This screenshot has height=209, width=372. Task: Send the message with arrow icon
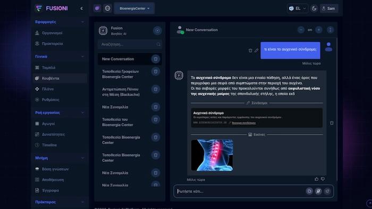click(x=327, y=191)
